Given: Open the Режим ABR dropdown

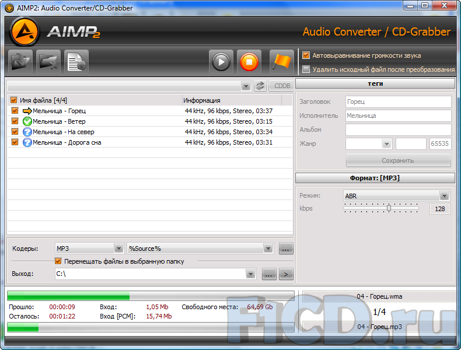Looking at the screenshot, I should (444, 196).
